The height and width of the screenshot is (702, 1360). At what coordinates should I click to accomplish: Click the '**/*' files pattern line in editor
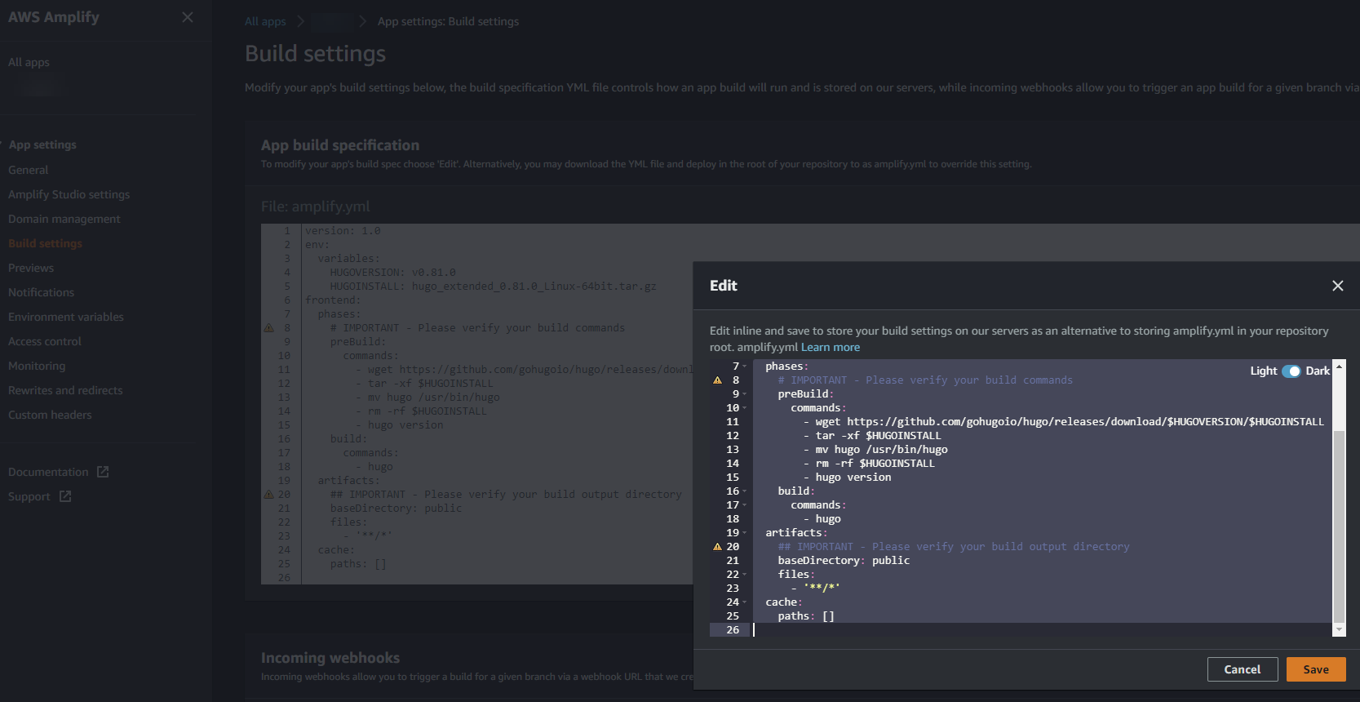815,589
